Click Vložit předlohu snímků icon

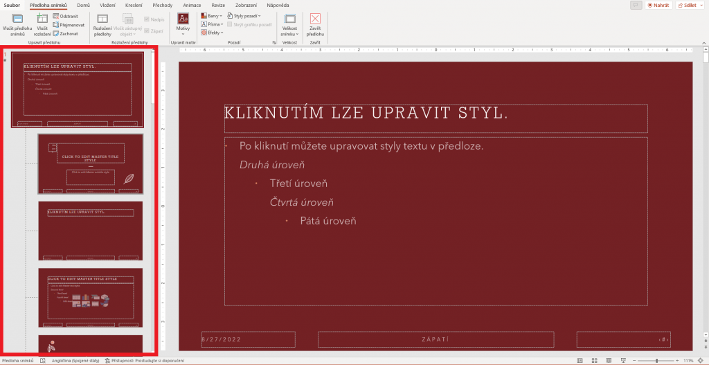click(x=17, y=19)
